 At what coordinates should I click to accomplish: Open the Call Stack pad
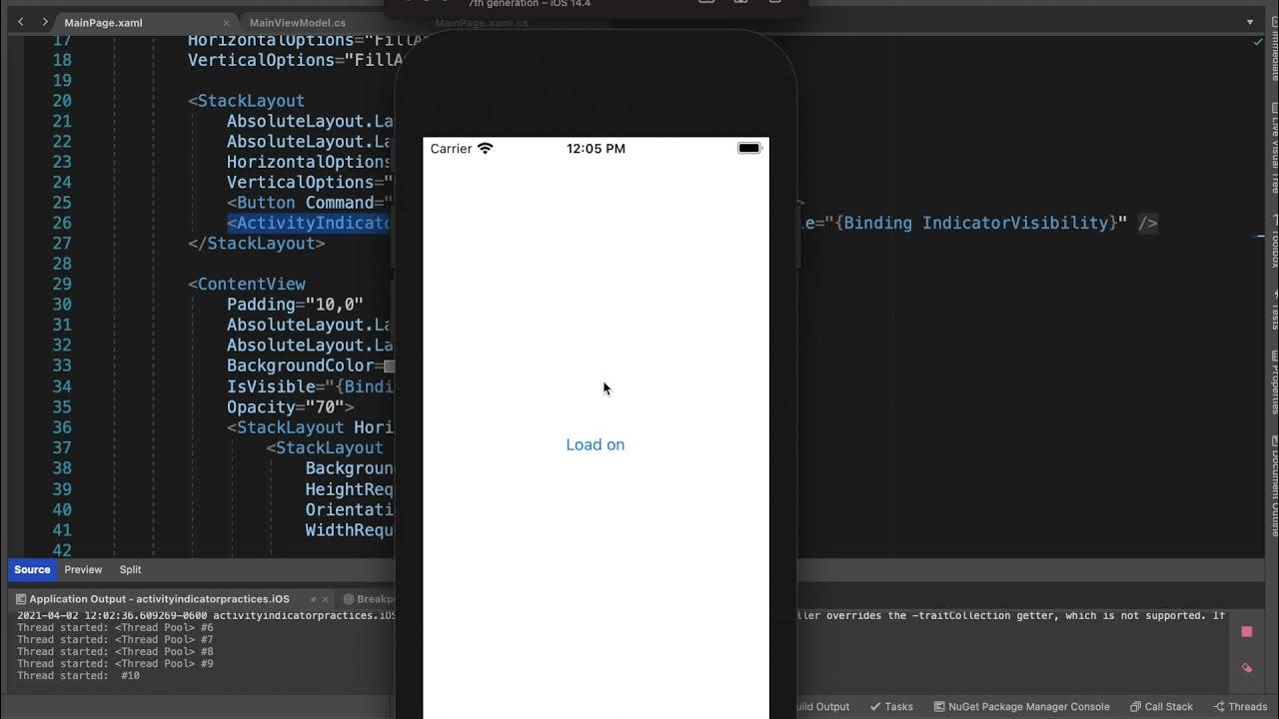tap(1161, 706)
